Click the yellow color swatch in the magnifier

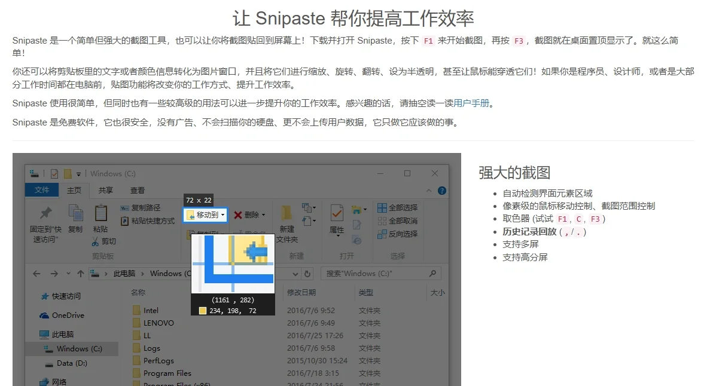pos(202,310)
